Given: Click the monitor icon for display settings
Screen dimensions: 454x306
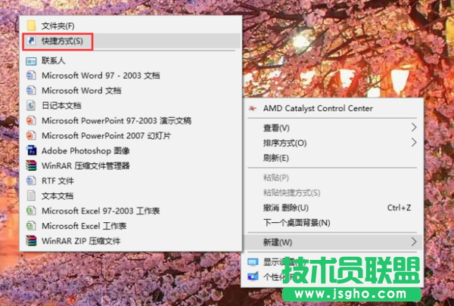Looking at the screenshot, I should 253,262.
